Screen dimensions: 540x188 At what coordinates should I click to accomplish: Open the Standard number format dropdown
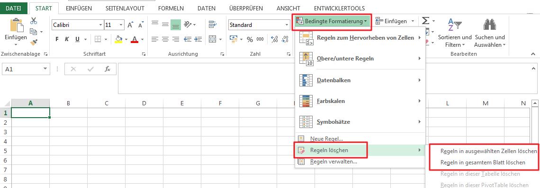(287, 25)
